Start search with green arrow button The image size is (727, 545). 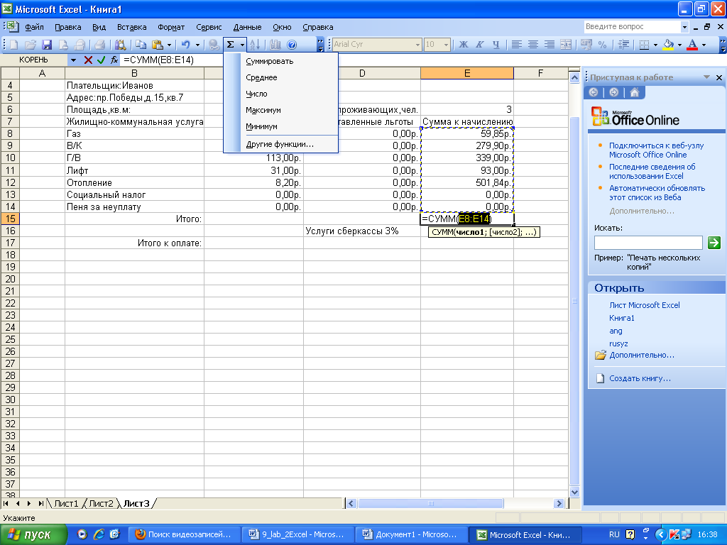pos(714,242)
